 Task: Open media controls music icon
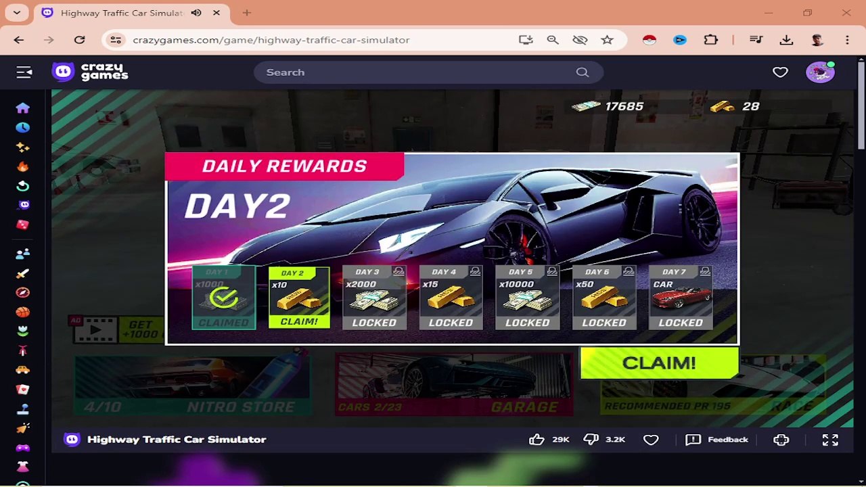coord(756,40)
